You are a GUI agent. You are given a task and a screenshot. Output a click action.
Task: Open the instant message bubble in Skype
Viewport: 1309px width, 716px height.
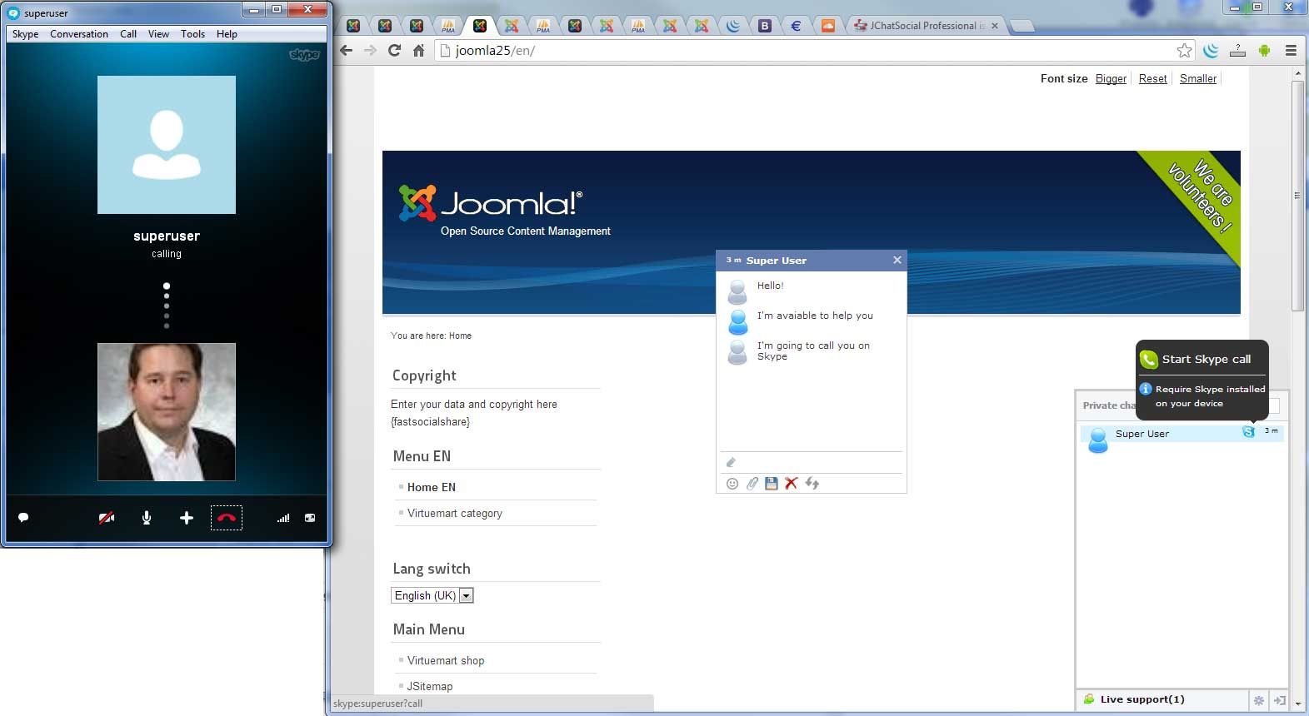tap(23, 517)
